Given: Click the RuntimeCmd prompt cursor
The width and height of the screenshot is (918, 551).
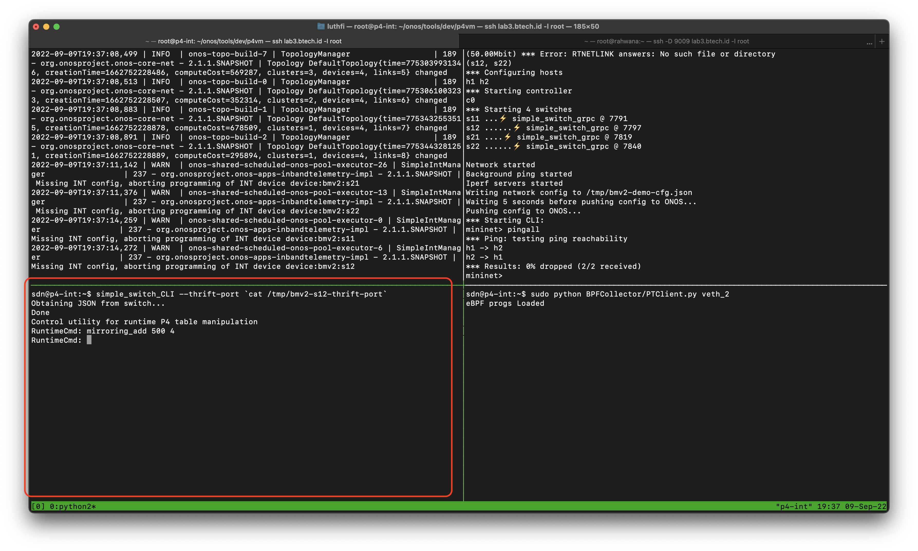Looking at the screenshot, I should pos(89,340).
